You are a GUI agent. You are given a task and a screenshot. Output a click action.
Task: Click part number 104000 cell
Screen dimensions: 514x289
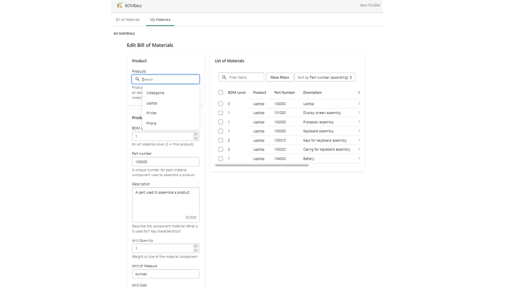(280, 159)
